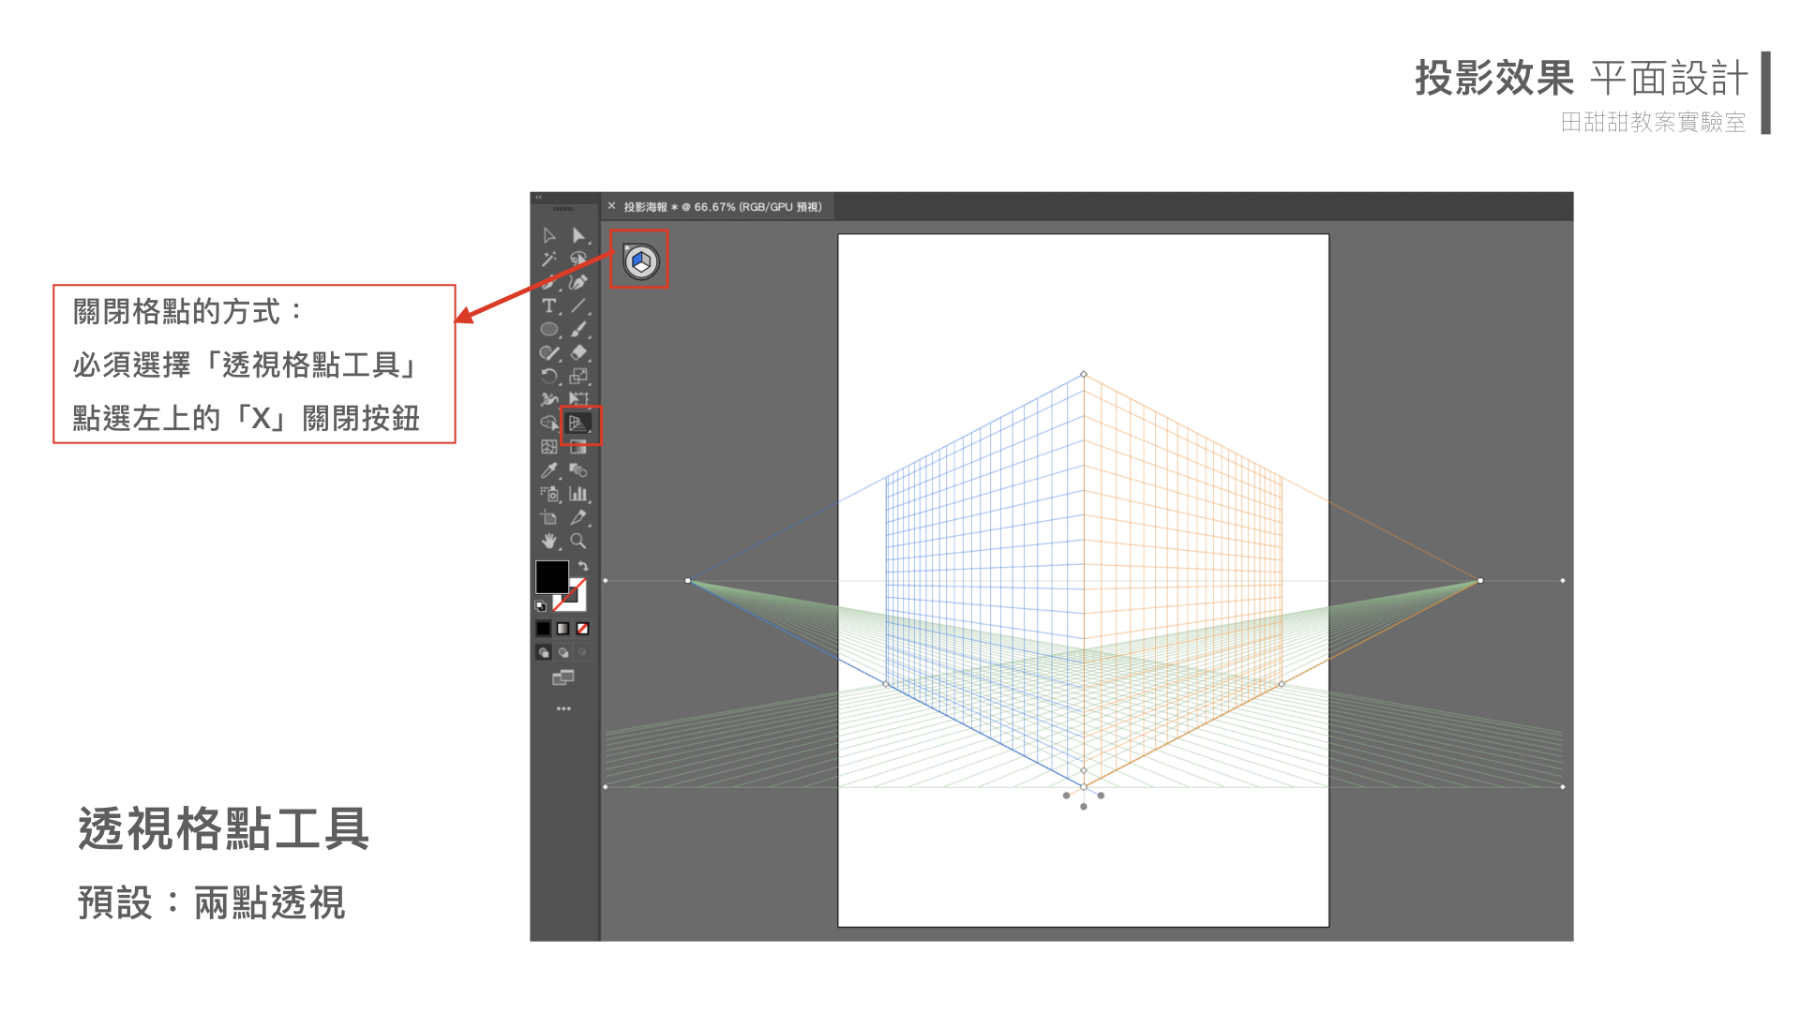This screenshot has width=1800, height=1012.
Task: Choose the Column Graph tool
Action: click(x=578, y=494)
